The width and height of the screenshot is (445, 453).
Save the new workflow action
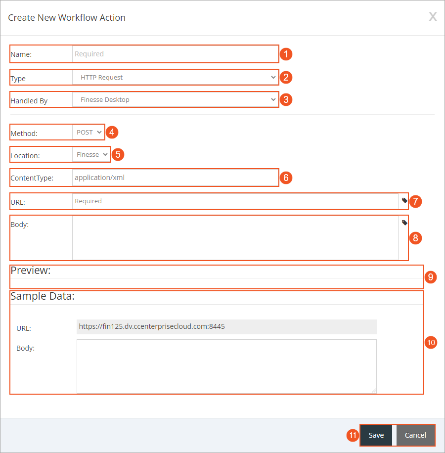[376, 435]
